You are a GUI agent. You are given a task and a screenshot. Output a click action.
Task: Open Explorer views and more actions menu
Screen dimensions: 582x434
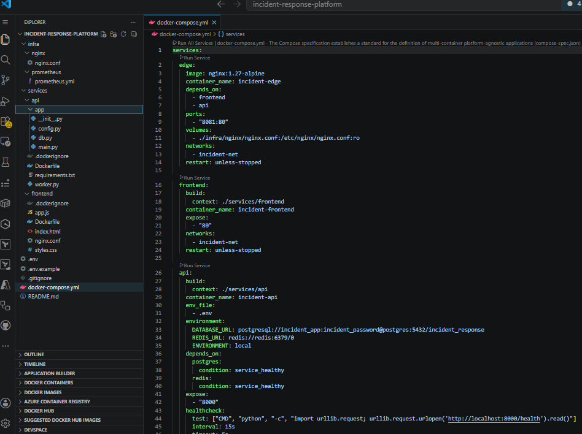(x=133, y=22)
